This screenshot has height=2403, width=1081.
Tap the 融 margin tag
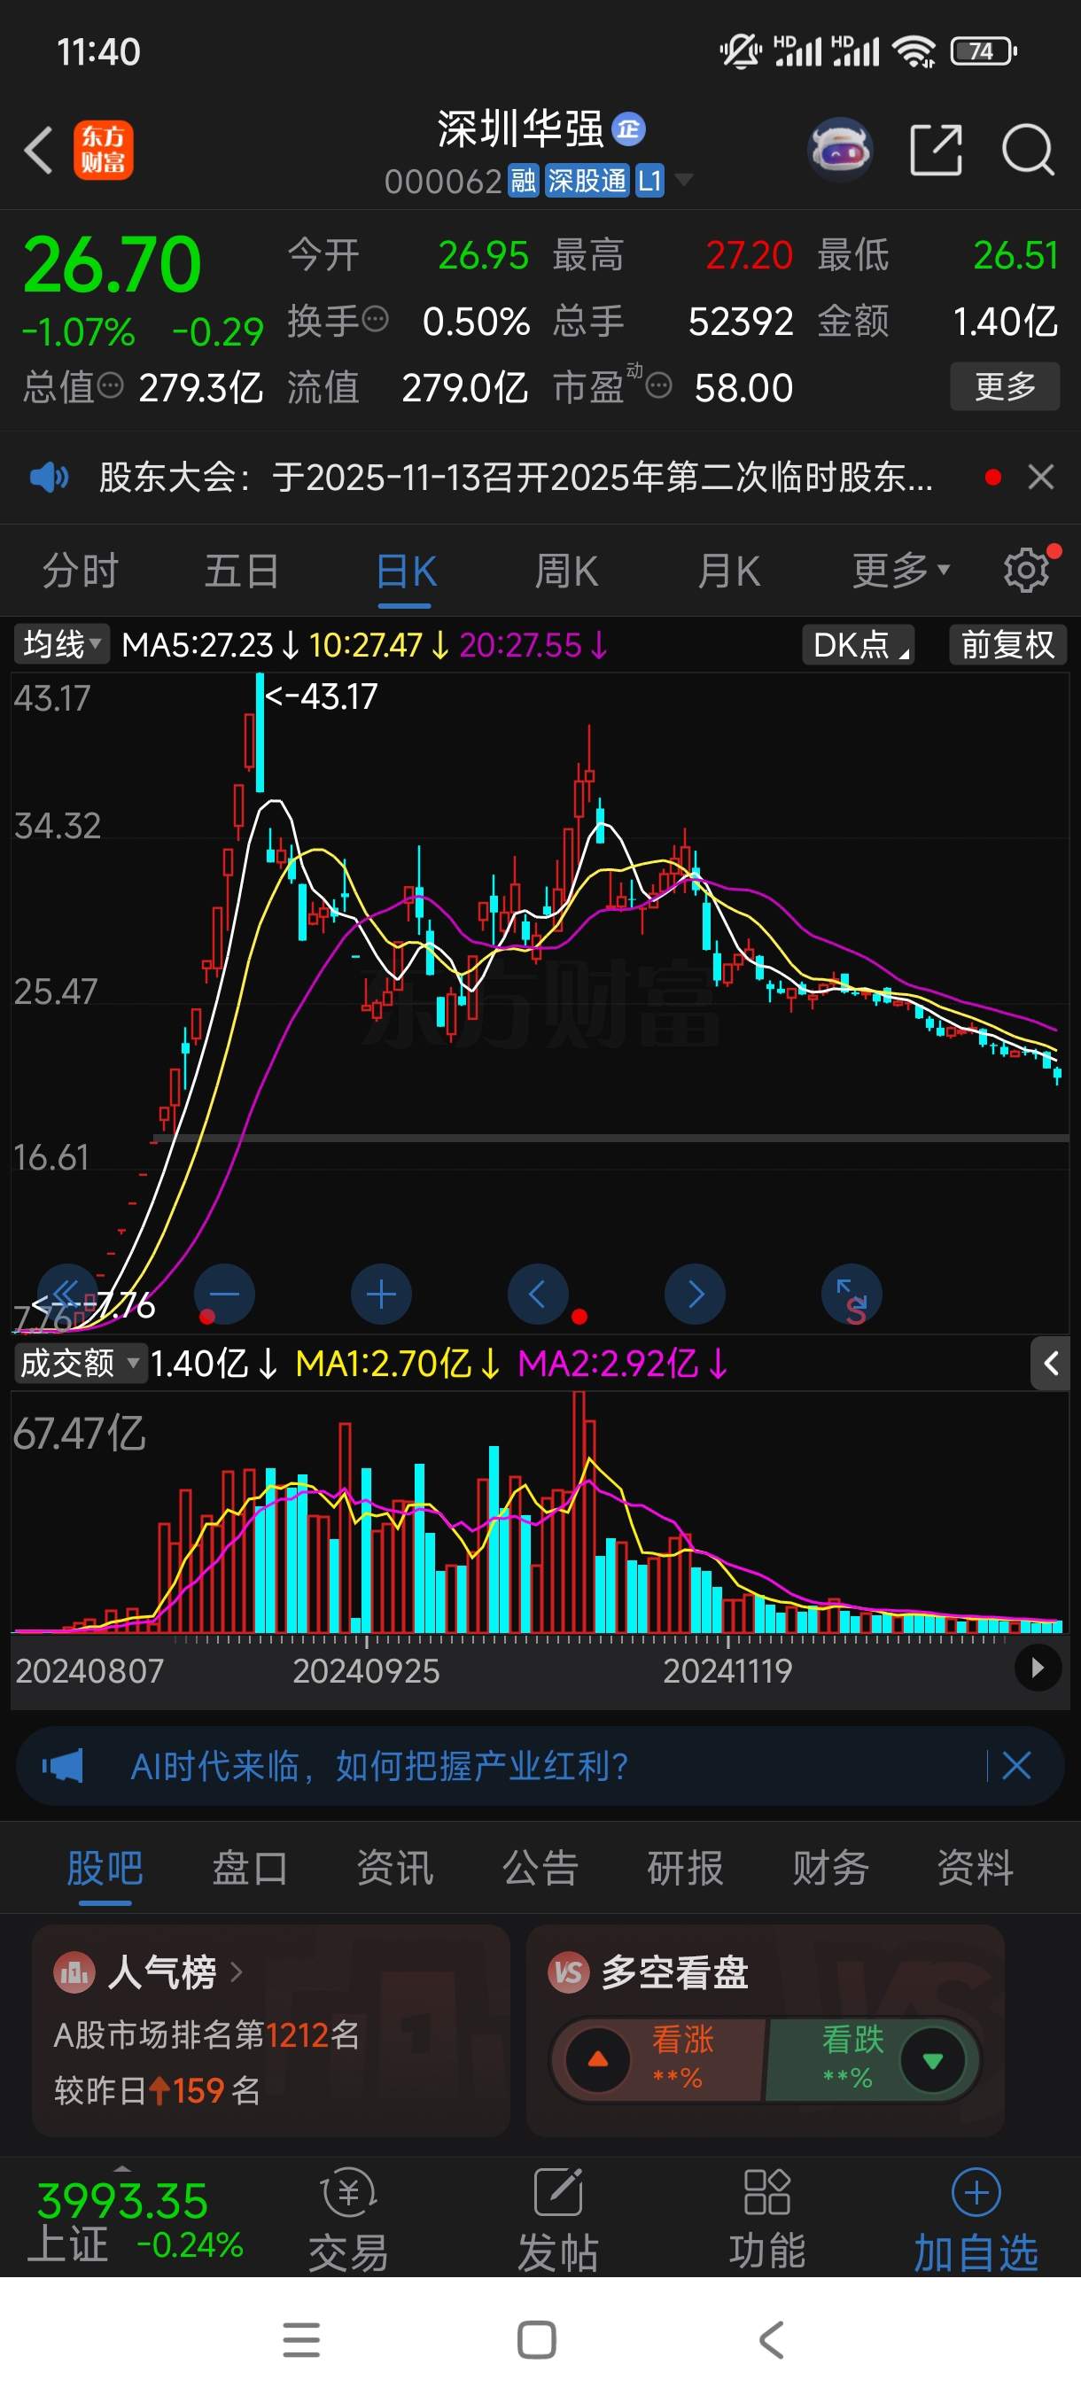pos(524,180)
